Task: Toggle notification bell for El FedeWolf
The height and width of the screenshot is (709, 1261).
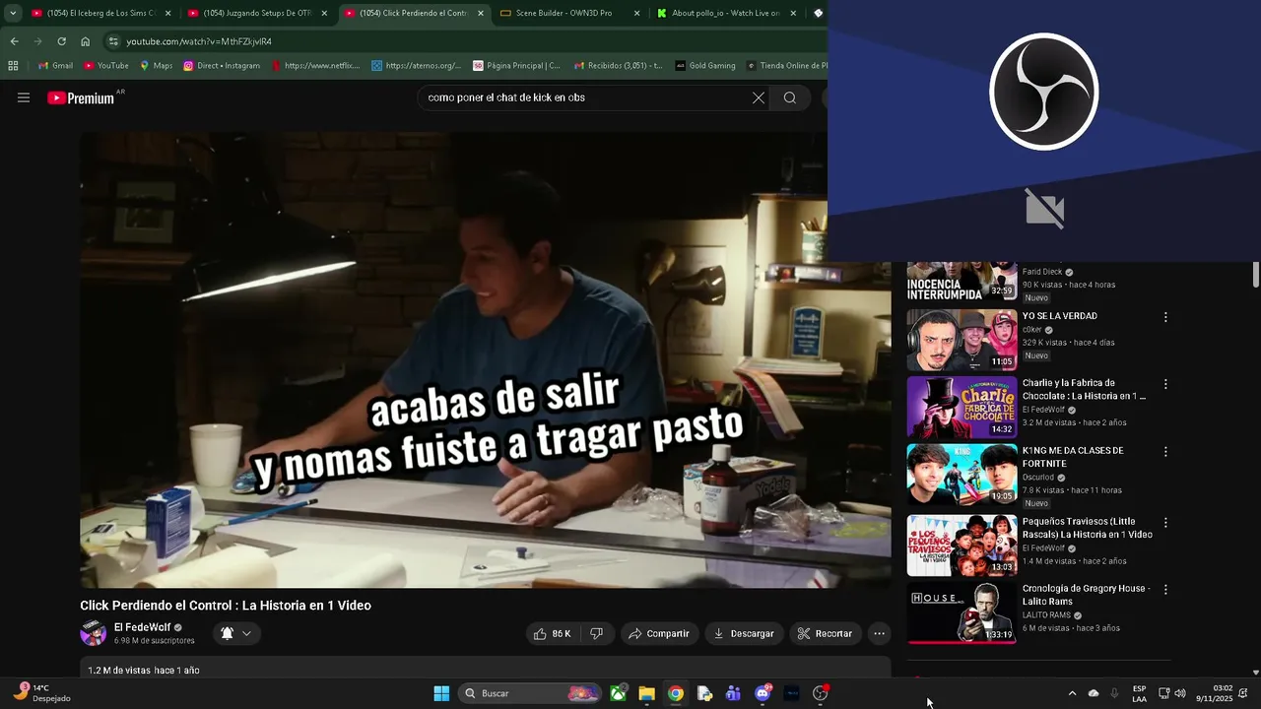Action: pos(227,633)
